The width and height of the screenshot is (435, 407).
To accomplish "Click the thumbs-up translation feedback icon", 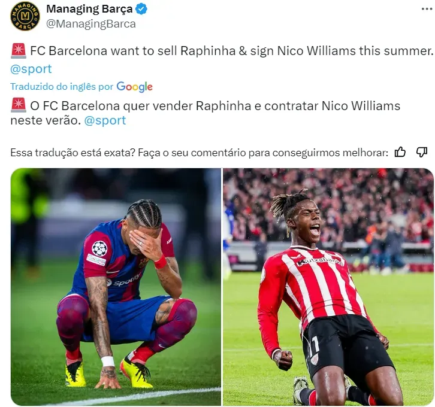I will point(400,152).
